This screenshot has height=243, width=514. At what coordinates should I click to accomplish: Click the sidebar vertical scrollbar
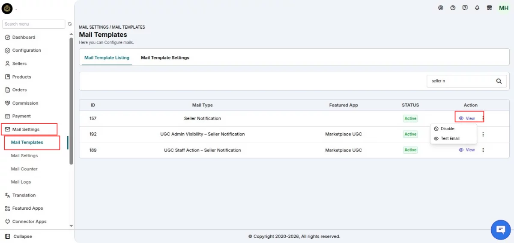point(71,101)
